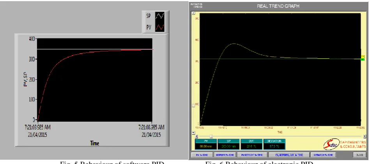Image resolution: width=370 pixels, height=164 pixels.
Task: Click left arrow of trend time scrollbar
Action: pos(197,136)
